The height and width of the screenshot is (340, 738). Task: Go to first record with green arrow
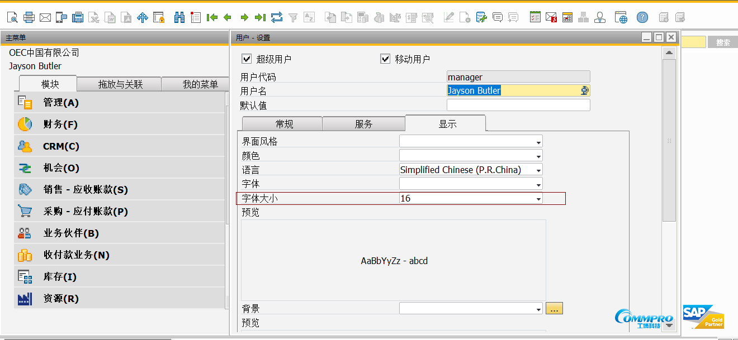coord(212,17)
